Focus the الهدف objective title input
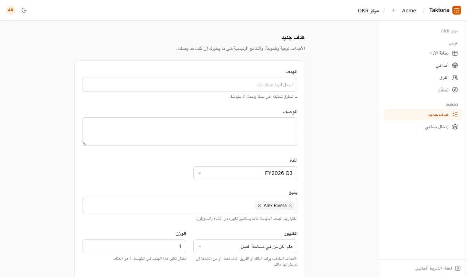Screen dimensions: 467x277 point(190,85)
